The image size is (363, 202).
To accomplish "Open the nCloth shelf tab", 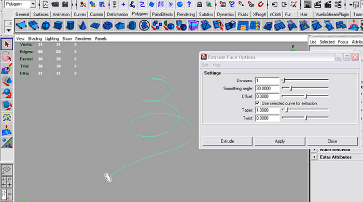I will point(275,15).
